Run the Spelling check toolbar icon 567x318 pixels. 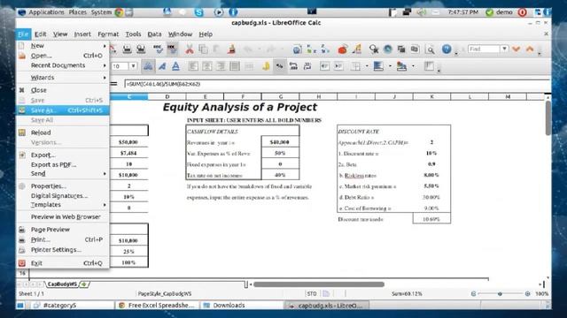coord(158,49)
